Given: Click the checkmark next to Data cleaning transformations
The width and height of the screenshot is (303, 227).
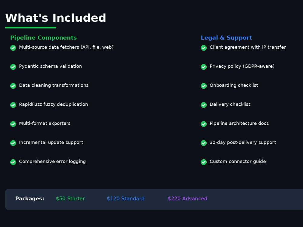Looking at the screenshot, I should (13, 86).
